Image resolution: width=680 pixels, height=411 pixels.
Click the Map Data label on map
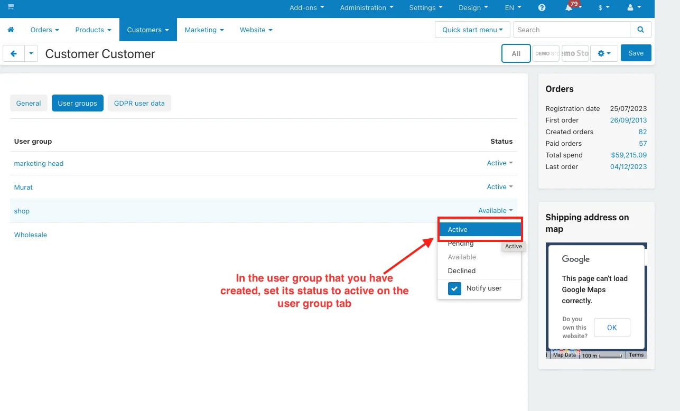(x=564, y=355)
